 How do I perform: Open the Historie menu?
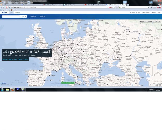[16, 3]
